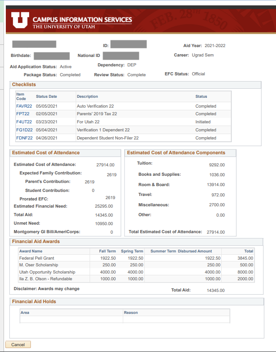
Task: Open the FPT22 checklist item code
Action: [23, 114]
